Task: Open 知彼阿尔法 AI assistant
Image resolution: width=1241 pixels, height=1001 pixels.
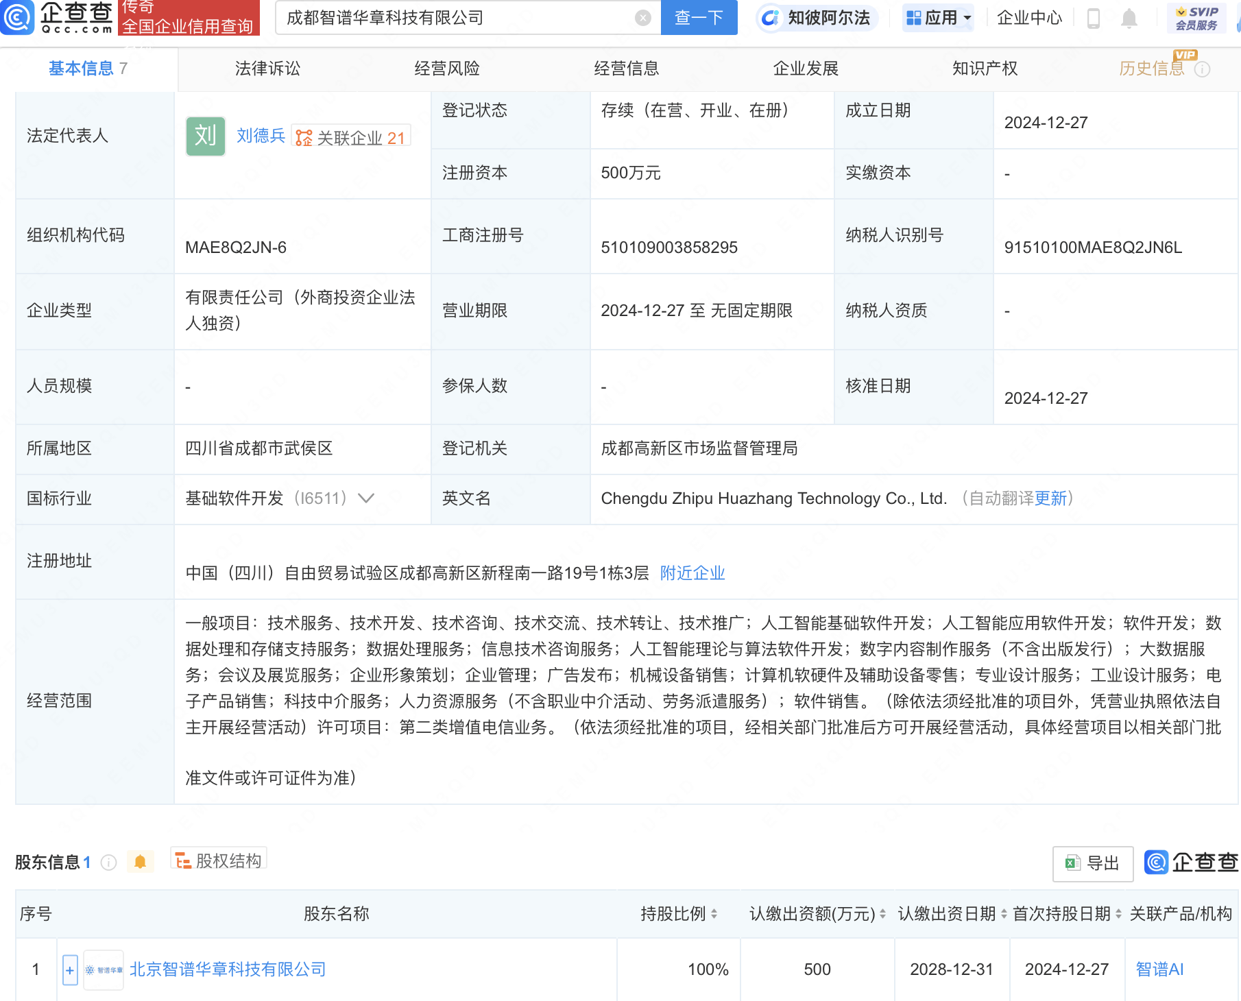Action: point(817,18)
